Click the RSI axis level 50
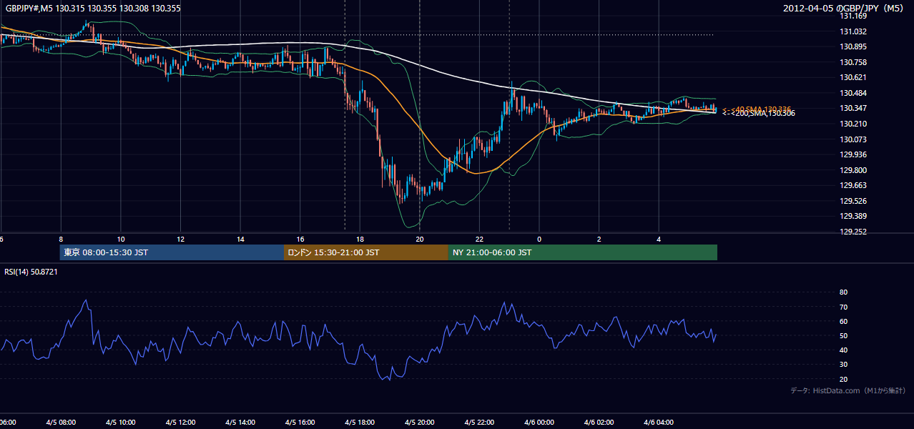Image resolution: width=914 pixels, height=429 pixels. point(844,335)
